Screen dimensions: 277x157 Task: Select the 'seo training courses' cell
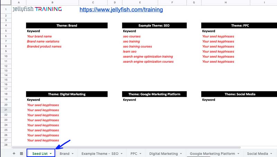coord(137,46)
